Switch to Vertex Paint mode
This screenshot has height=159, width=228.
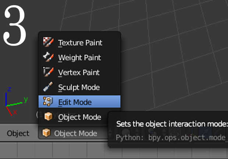79,73
